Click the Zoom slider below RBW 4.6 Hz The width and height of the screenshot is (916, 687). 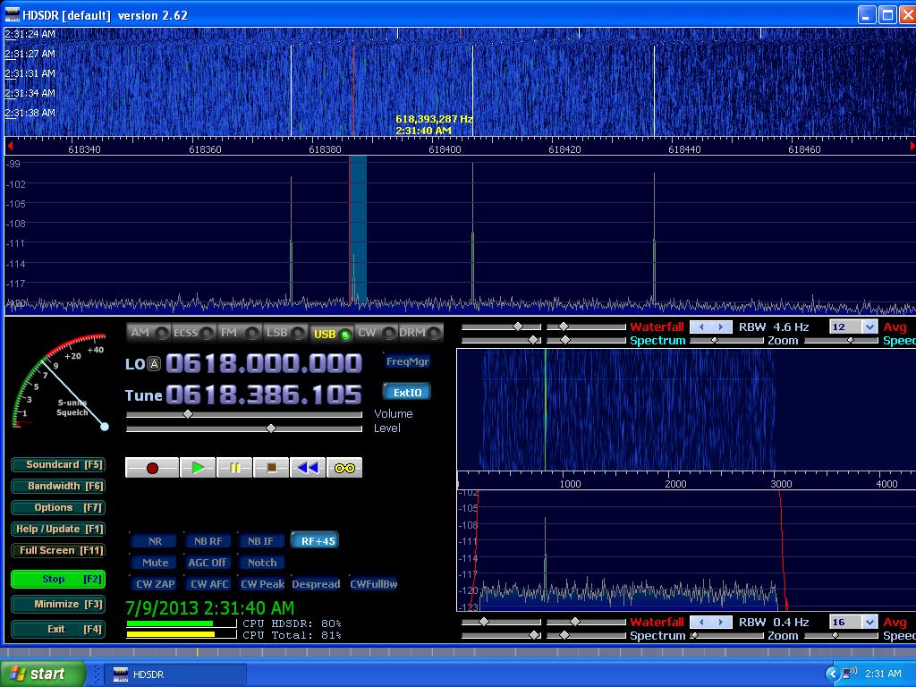point(726,341)
